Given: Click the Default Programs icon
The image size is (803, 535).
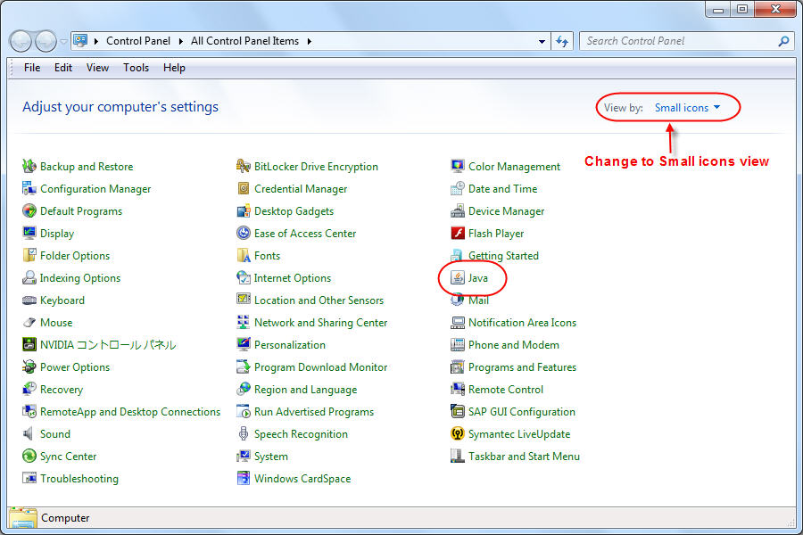Looking at the screenshot, I should [x=29, y=210].
